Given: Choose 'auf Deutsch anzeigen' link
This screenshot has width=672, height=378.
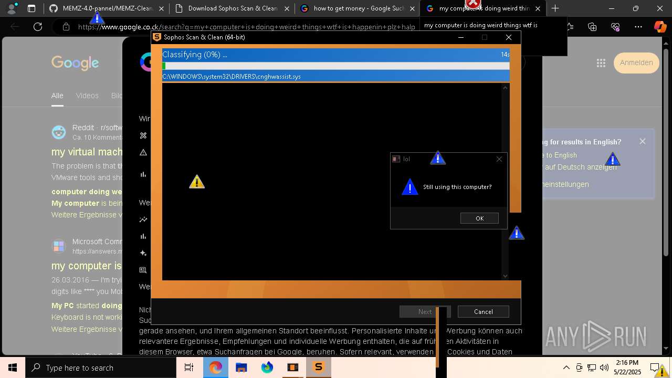Looking at the screenshot, I should click(x=581, y=167).
